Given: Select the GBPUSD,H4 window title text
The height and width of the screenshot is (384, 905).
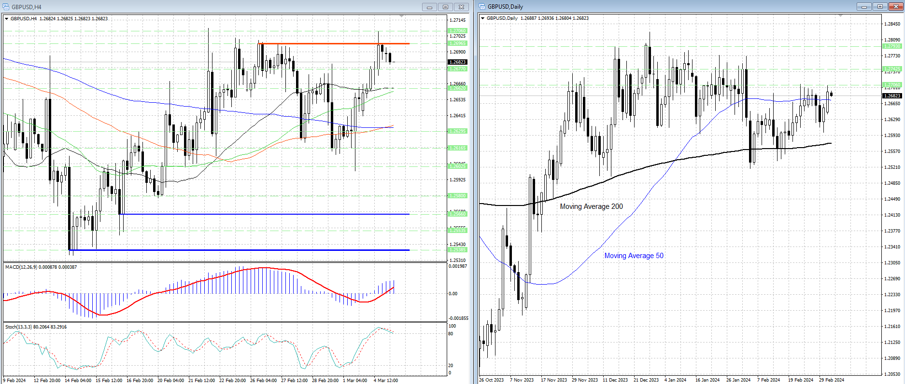Looking at the screenshot, I should pos(27,7).
